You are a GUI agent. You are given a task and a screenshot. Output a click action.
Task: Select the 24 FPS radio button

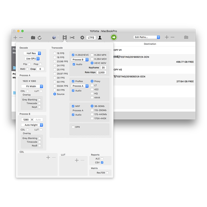click(55, 65)
